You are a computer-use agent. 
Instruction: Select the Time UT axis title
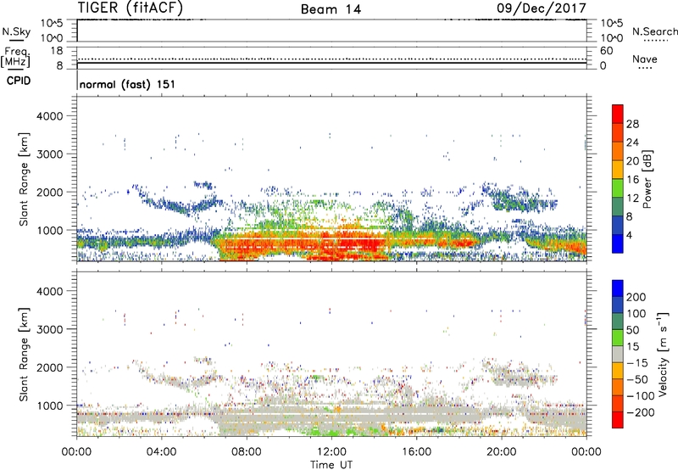331,465
